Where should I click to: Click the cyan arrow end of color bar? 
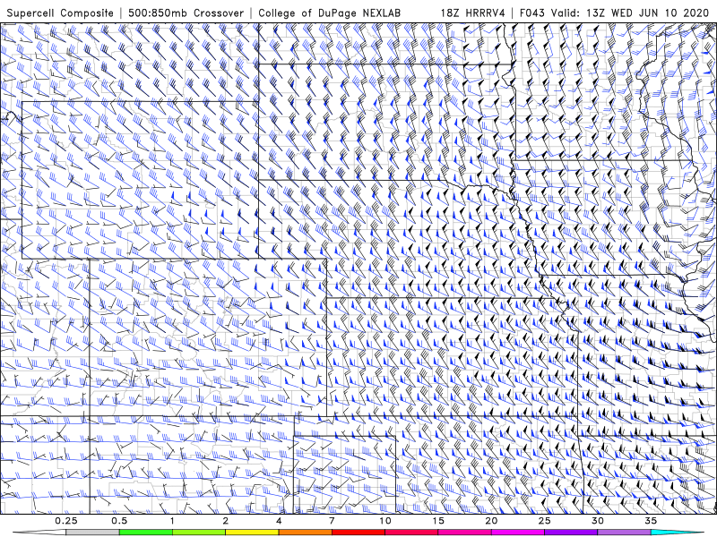pyautogui.click(x=677, y=533)
